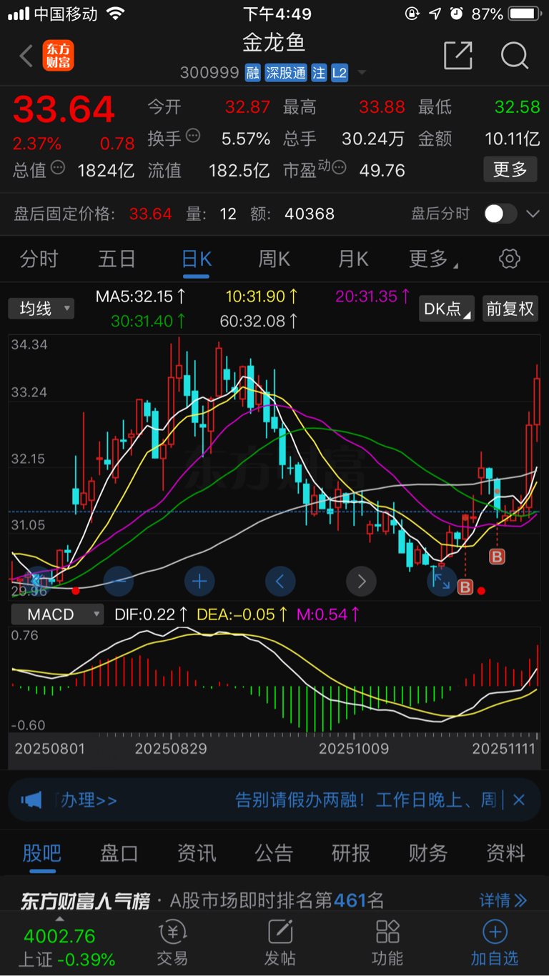
Task: Expand the 盘后分时 chevron
Action: tap(533, 214)
